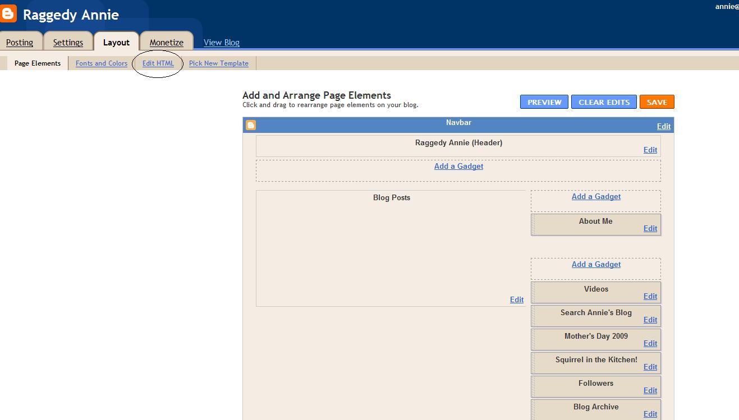Click the CLEAR EDITS button
The image size is (739, 420).
(x=604, y=102)
